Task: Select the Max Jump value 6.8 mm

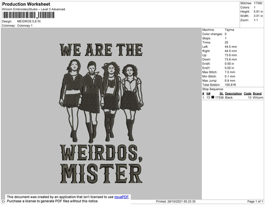Action: [230, 80]
